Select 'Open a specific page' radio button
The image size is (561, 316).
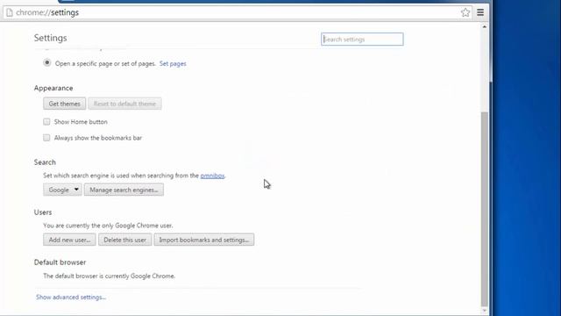[x=46, y=62]
